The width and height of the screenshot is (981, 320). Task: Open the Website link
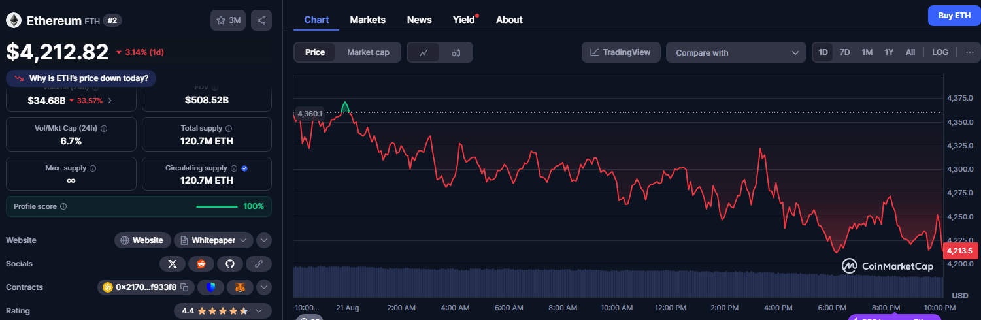142,240
